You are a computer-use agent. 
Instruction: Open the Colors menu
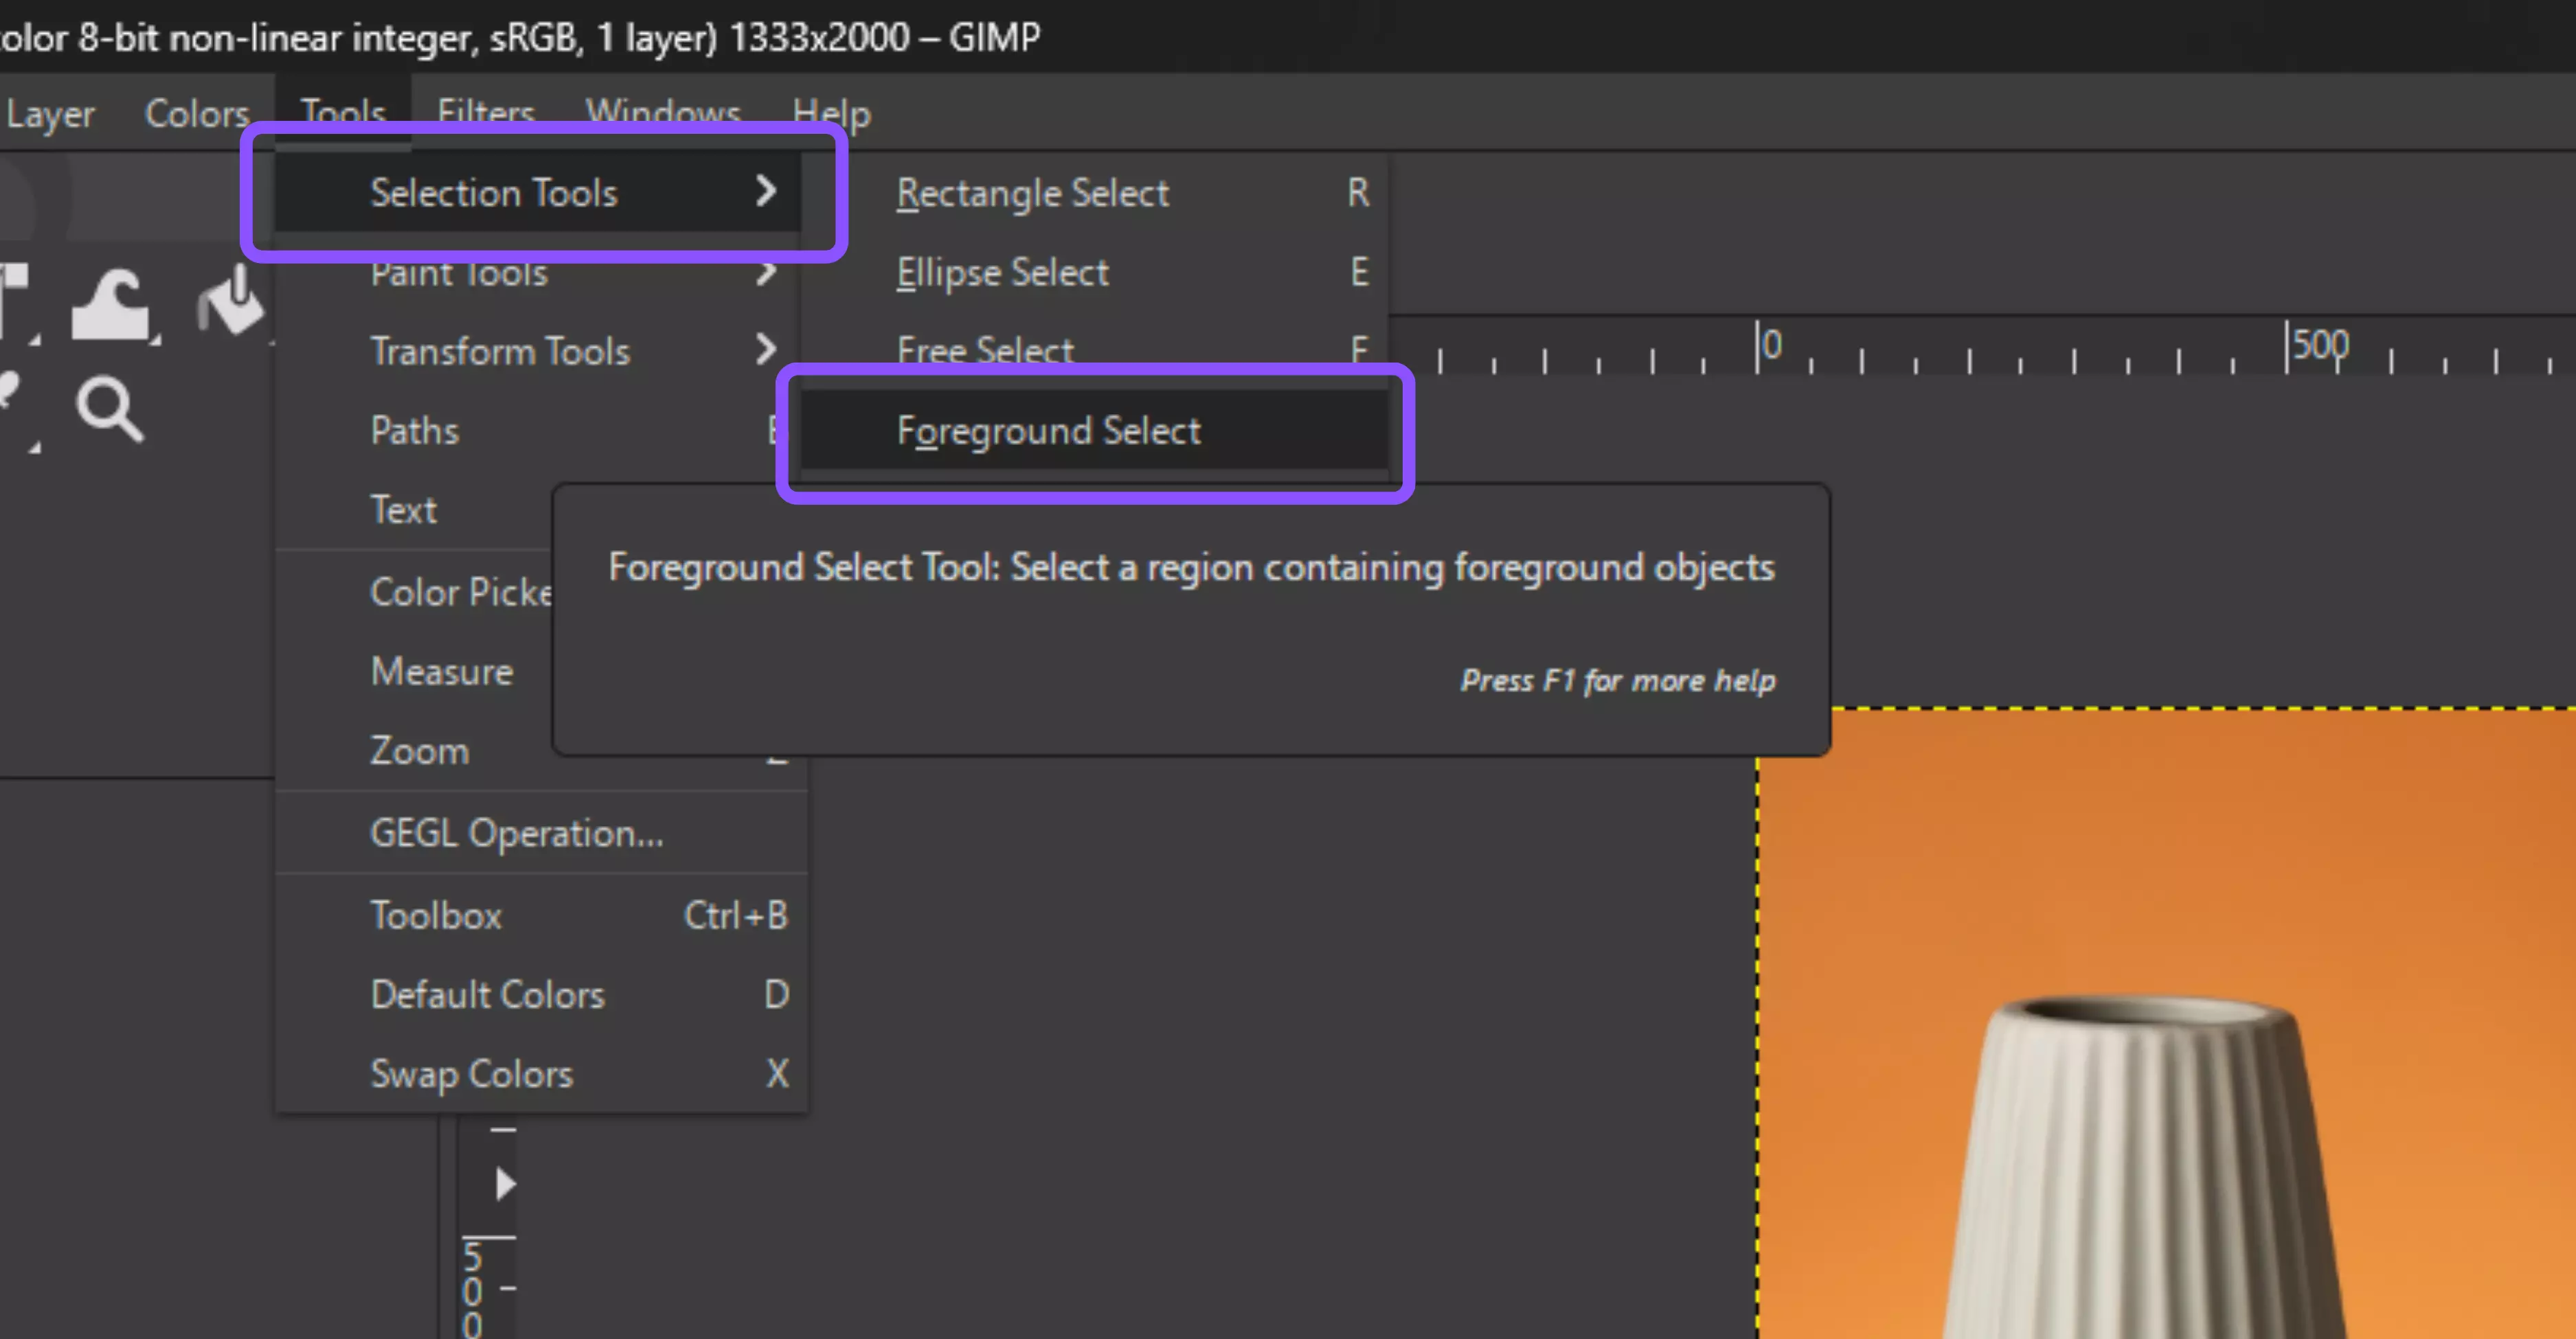pyautogui.click(x=197, y=113)
